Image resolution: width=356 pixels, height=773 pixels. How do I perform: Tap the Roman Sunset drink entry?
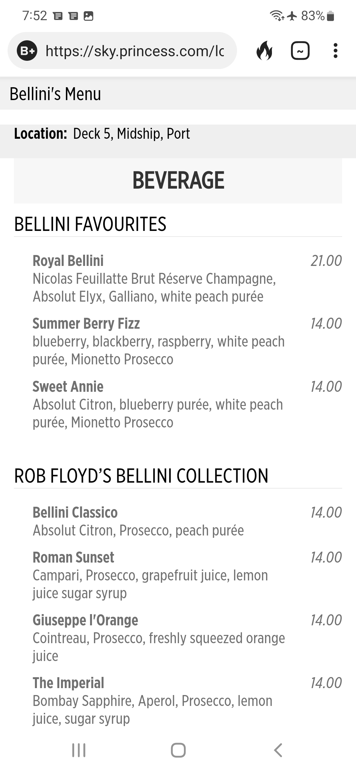click(x=73, y=557)
